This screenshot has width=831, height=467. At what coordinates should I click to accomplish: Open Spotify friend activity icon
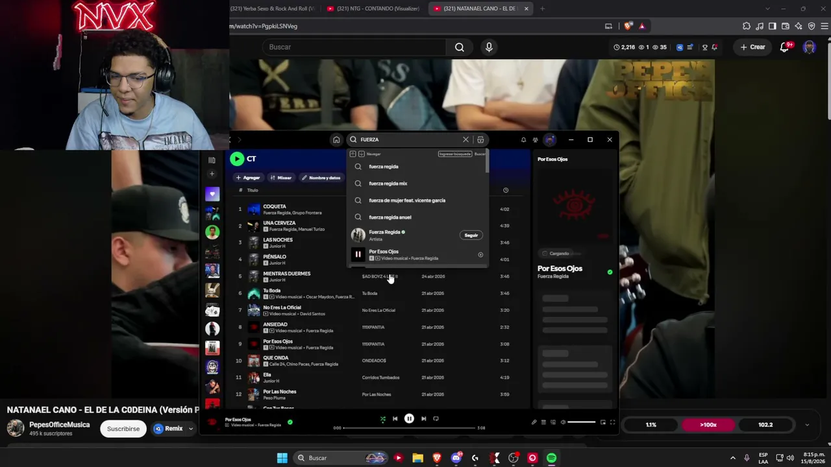point(536,139)
